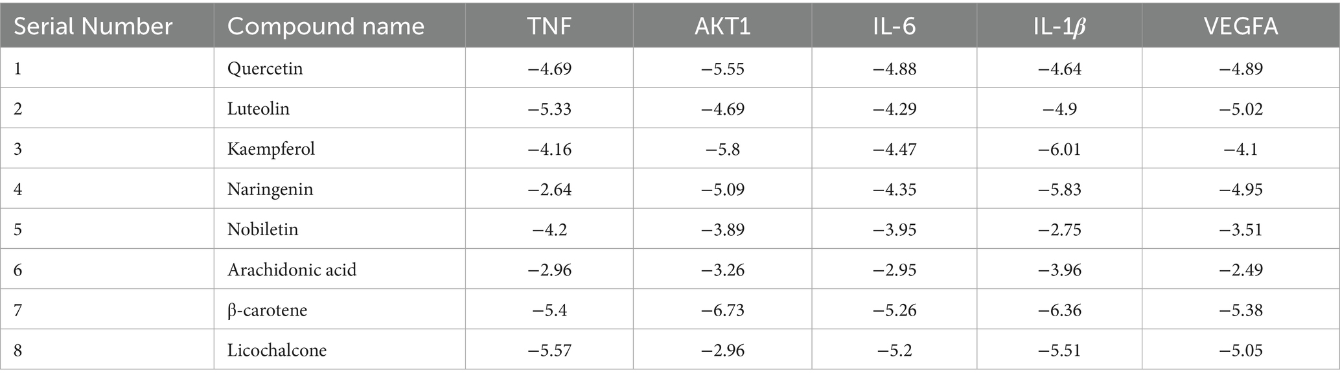Click the IL-6 column header
The image size is (1340, 381).
(x=894, y=27)
